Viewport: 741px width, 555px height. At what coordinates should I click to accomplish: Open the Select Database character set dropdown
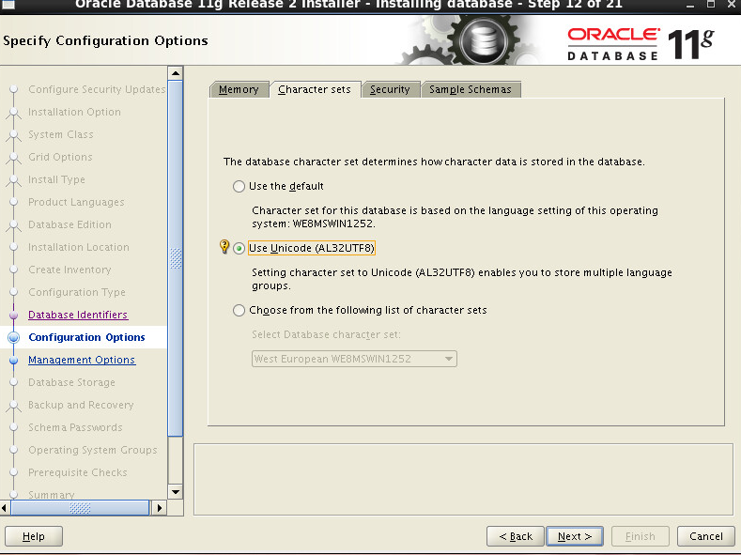(x=354, y=359)
